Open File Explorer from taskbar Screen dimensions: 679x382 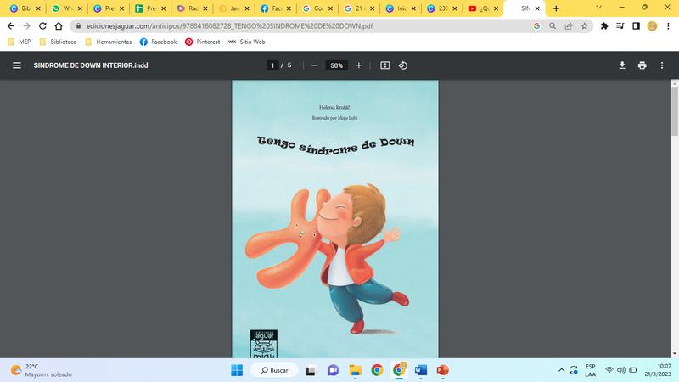(x=355, y=370)
